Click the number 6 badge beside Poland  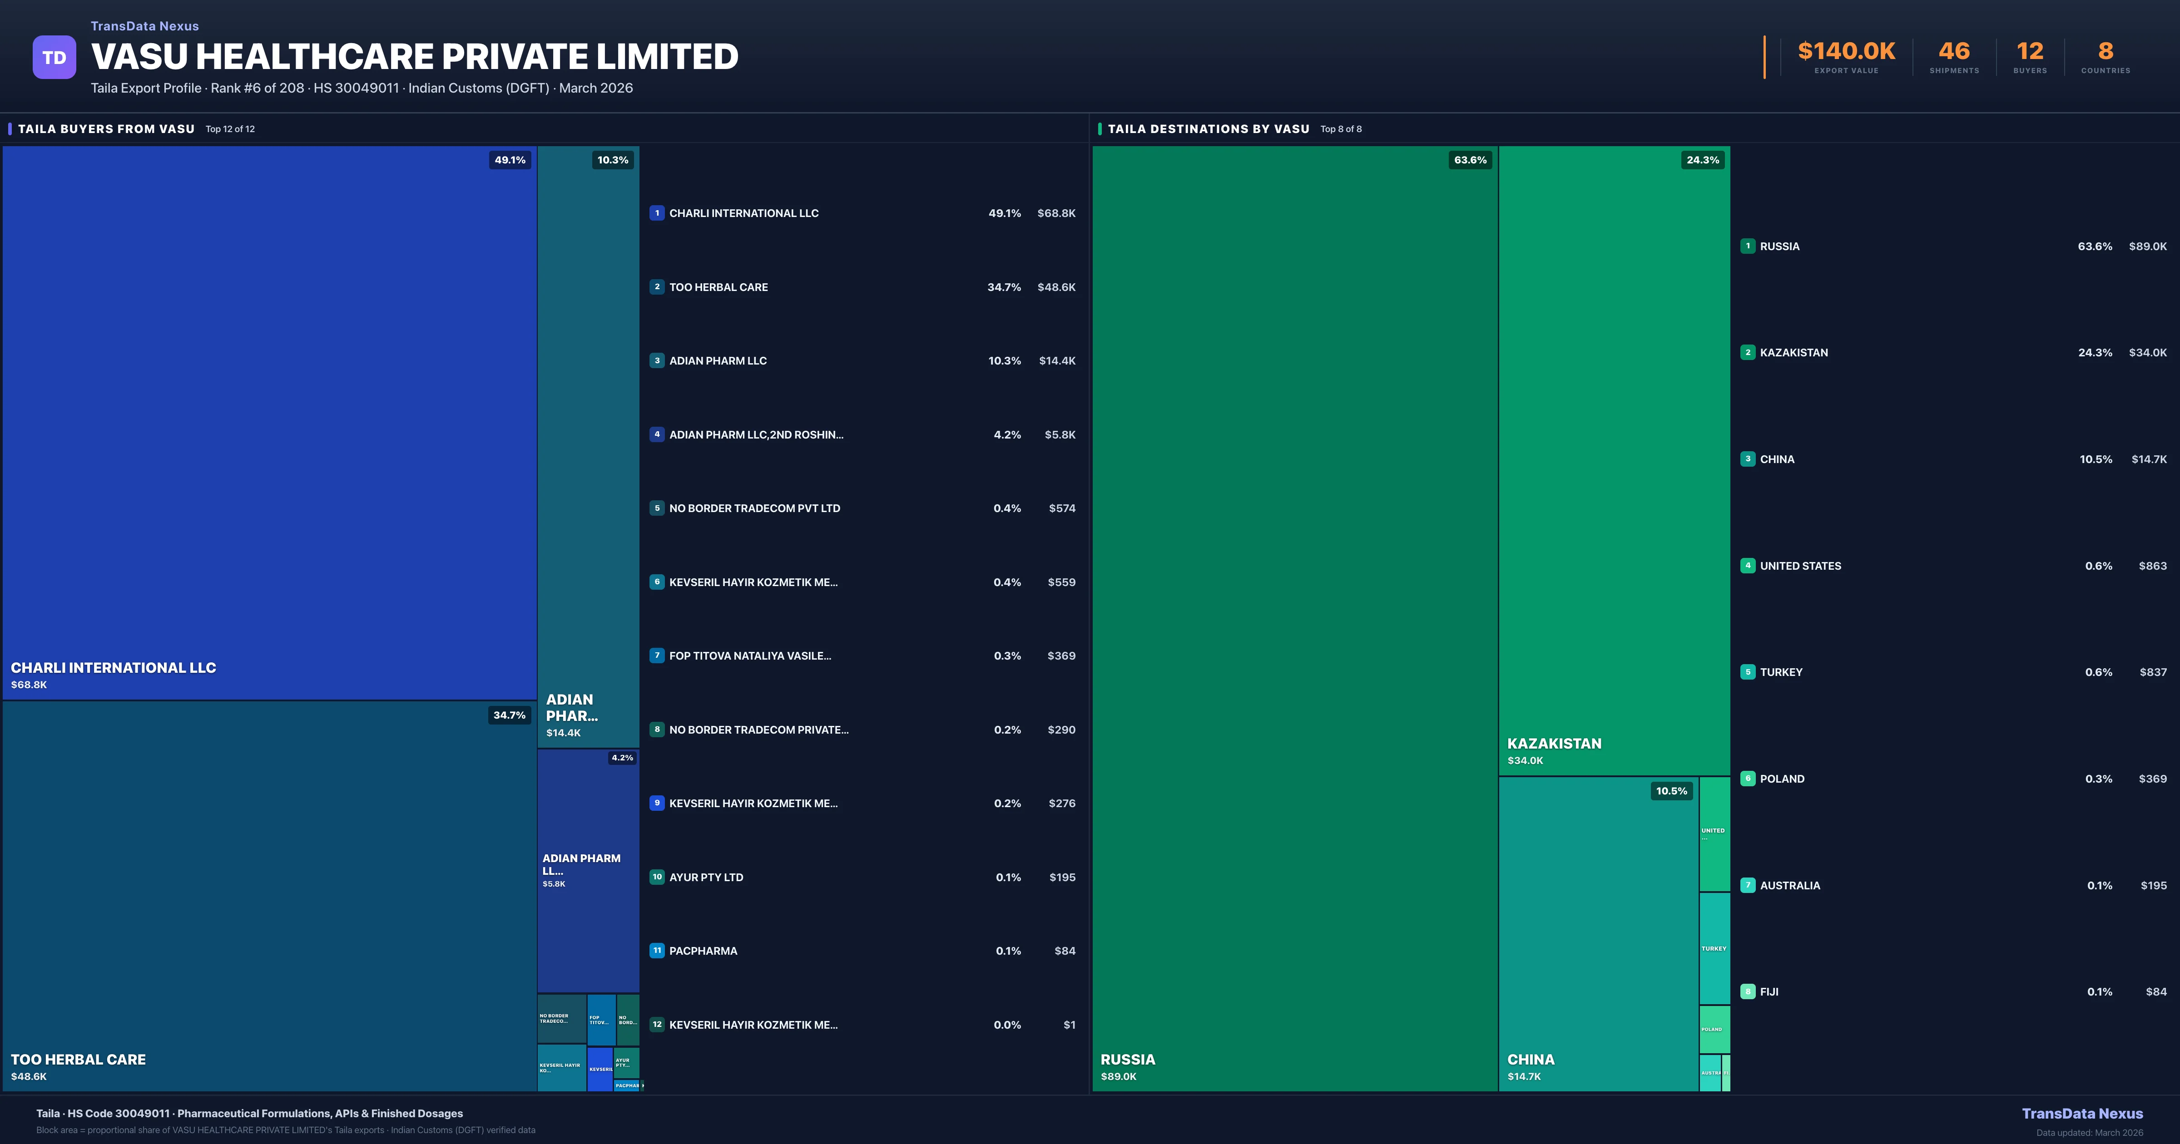(x=1748, y=779)
